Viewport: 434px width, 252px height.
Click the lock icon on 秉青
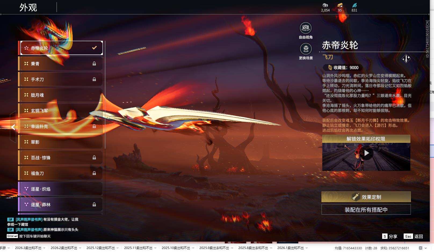pyautogui.click(x=94, y=63)
